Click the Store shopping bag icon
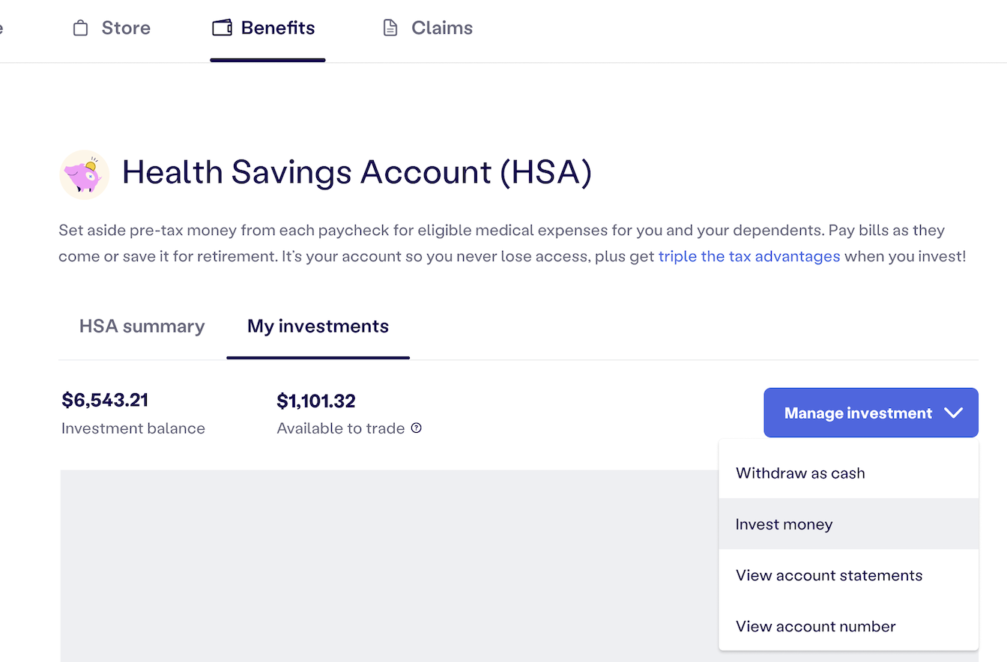 [x=80, y=28]
